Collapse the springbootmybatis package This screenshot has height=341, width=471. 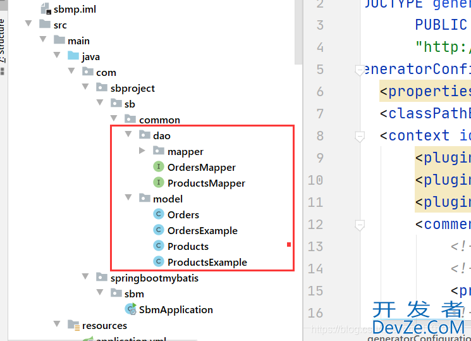coord(85,276)
